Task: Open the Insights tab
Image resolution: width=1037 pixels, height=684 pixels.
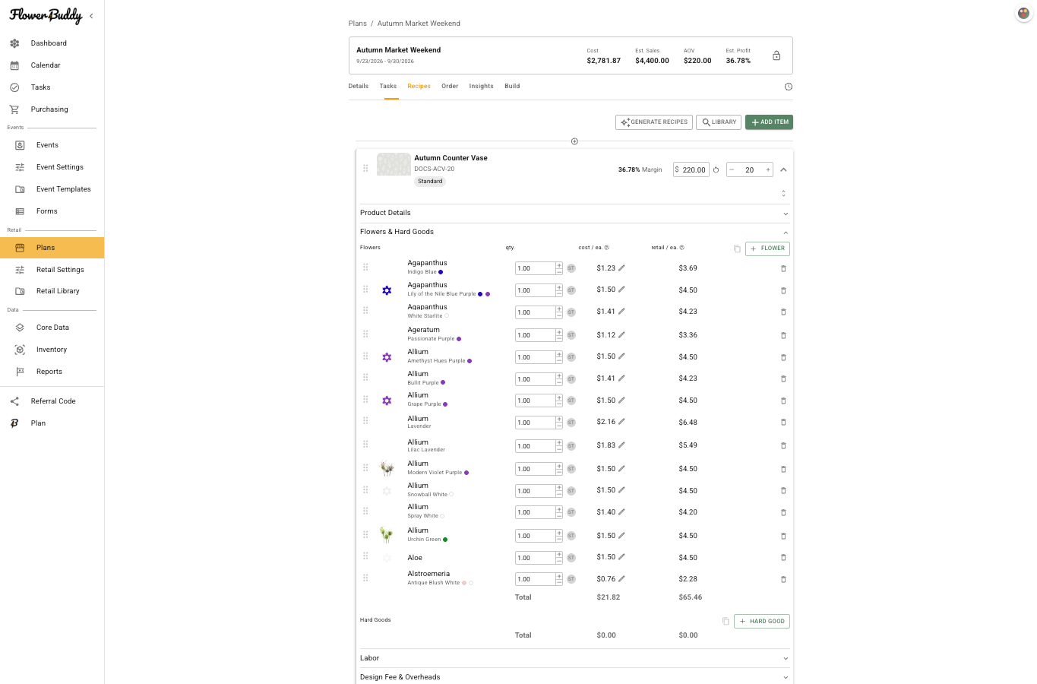Action: pyautogui.click(x=482, y=87)
